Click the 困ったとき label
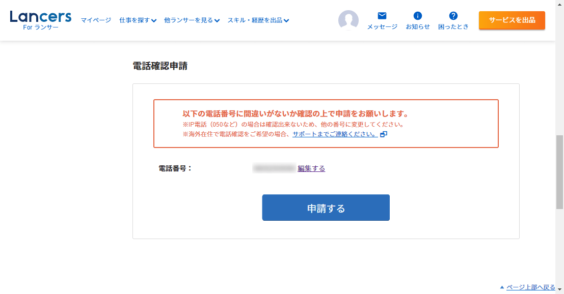Image resolution: width=564 pixels, height=294 pixels. (x=453, y=27)
